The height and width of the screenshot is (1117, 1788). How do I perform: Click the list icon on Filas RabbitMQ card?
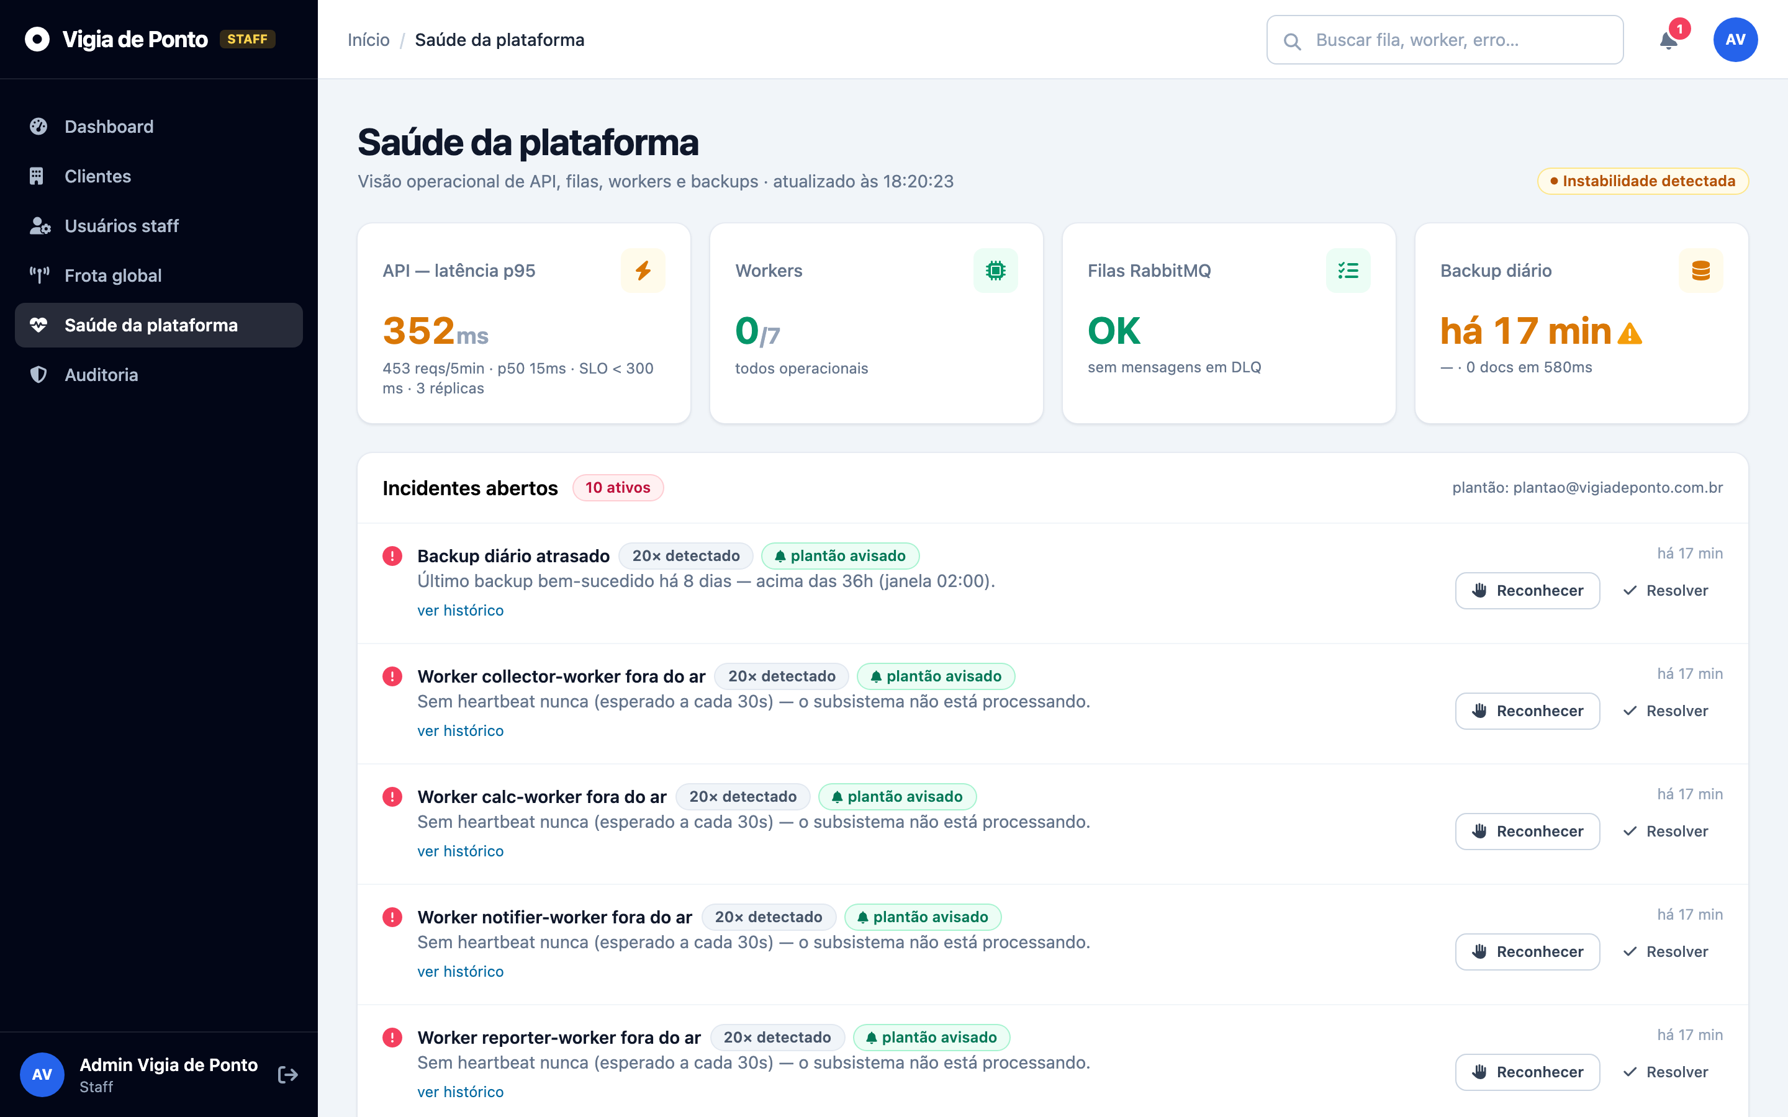[x=1348, y=271]
